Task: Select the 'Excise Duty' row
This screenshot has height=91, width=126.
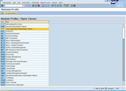Action: click(25, 55)
